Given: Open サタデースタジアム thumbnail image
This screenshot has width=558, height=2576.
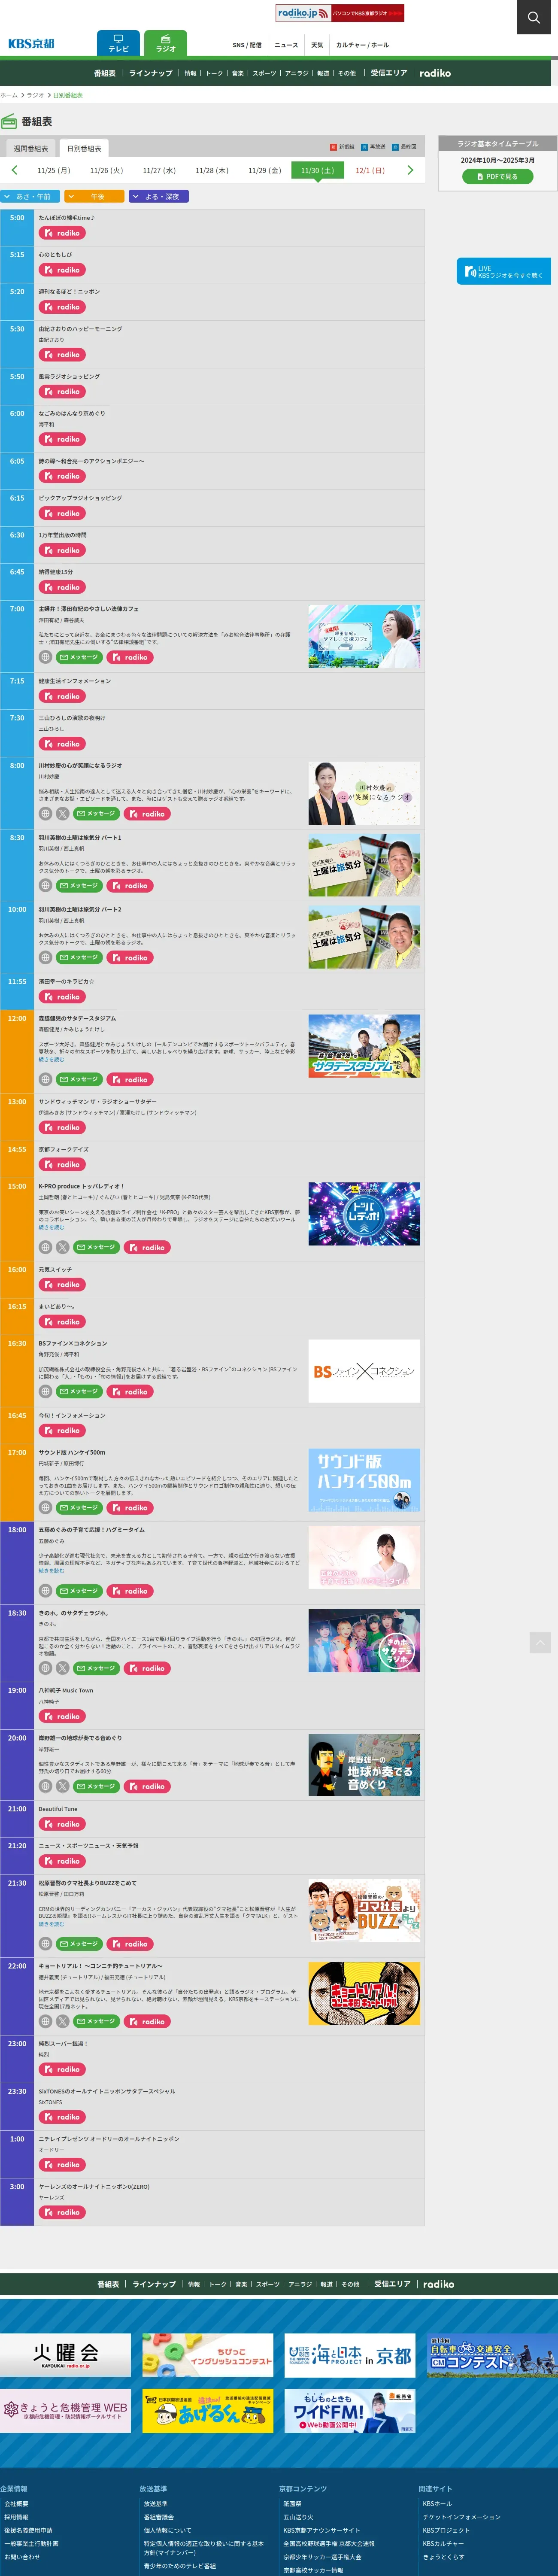Looking at the screenshot, I should click(x=364, y=1046).
